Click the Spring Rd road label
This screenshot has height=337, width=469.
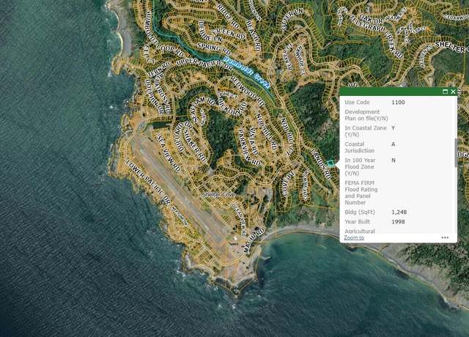[214, 48]
